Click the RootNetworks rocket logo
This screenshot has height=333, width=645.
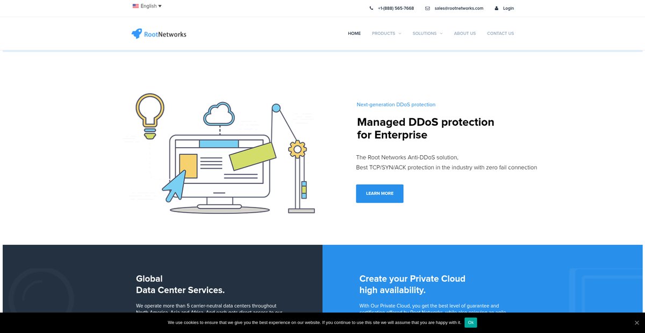coord(159,34)
